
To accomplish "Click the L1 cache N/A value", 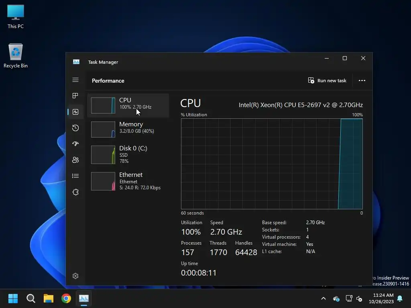I will (x=311, y=251).
